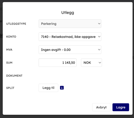Click the chevron arrow on the Konto field
Viewport: 134px width, 118px height.
coord(99,37)
